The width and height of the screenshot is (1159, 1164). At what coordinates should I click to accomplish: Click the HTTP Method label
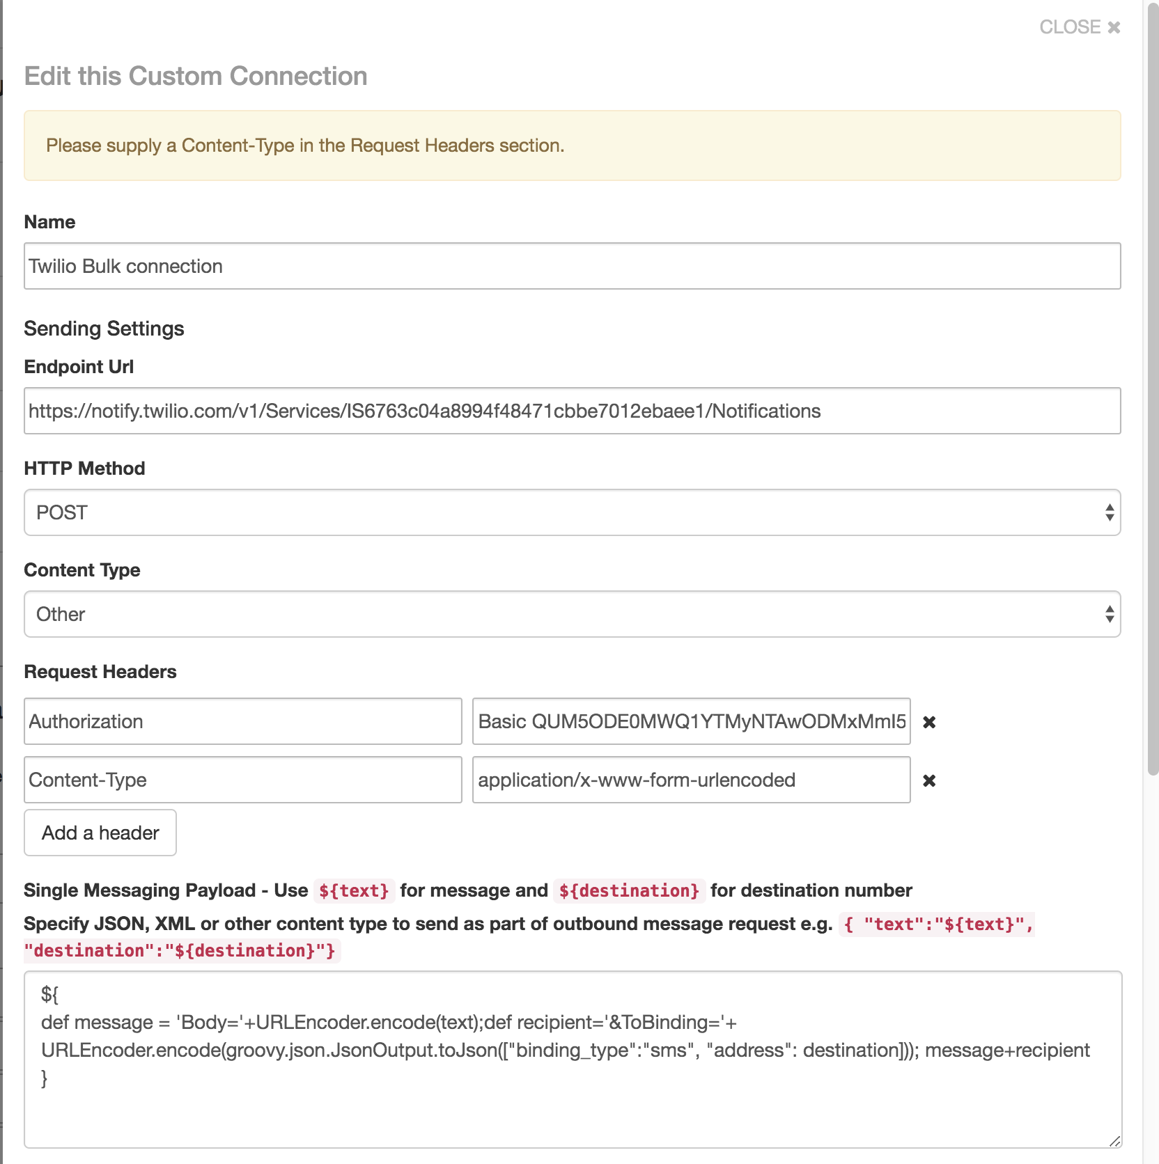click(x=84, y=469)
